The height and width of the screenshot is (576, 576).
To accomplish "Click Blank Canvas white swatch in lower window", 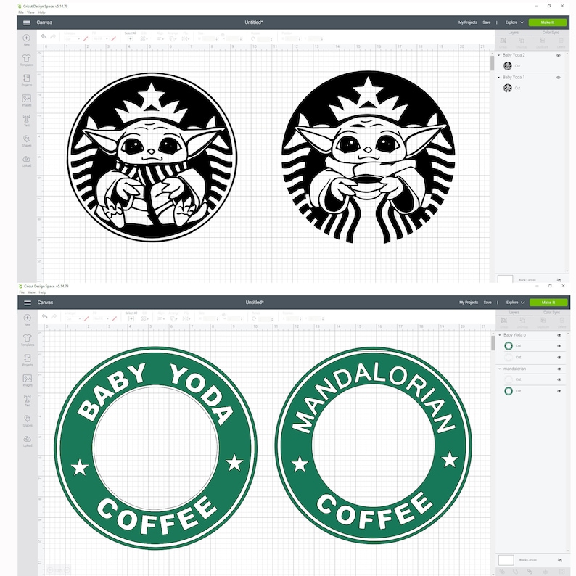I will (506, 560).
